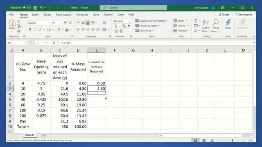Toggle Align Left
This screenshot has width=262, height=147.
coord(78,29)
